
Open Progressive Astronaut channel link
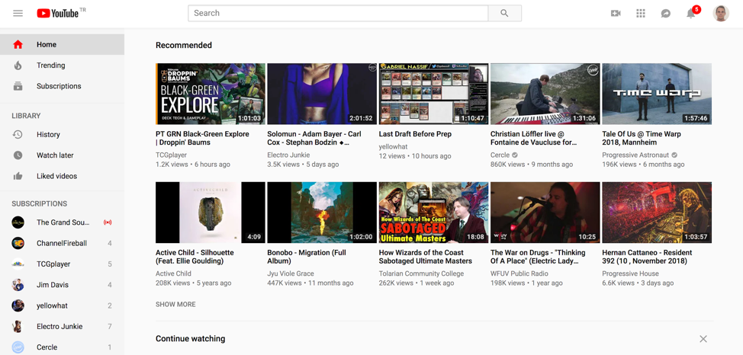click(636, 155)
